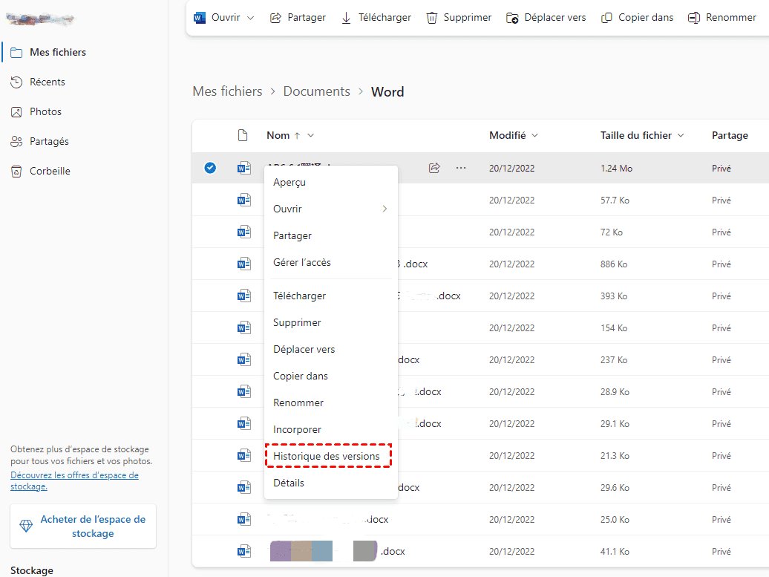Expand the Ouvrir dropdown arrow in the toolbar
The width and height of the screenshot is (769, 577).
[x=250, y=18]
